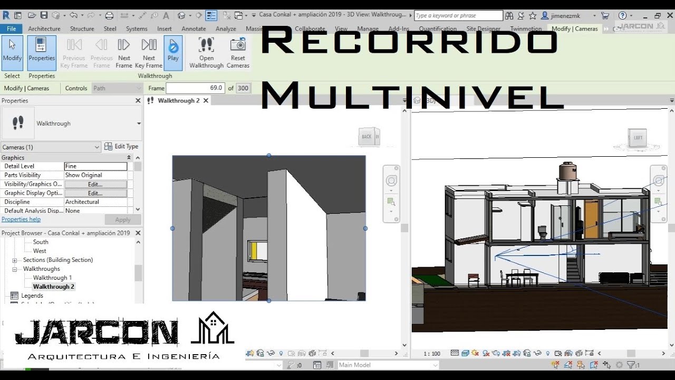Screen dimensions: 675x380
Task: Click zoom region icon in Walkthrough 2 navigation bar
Action: (x=391, y=202)
